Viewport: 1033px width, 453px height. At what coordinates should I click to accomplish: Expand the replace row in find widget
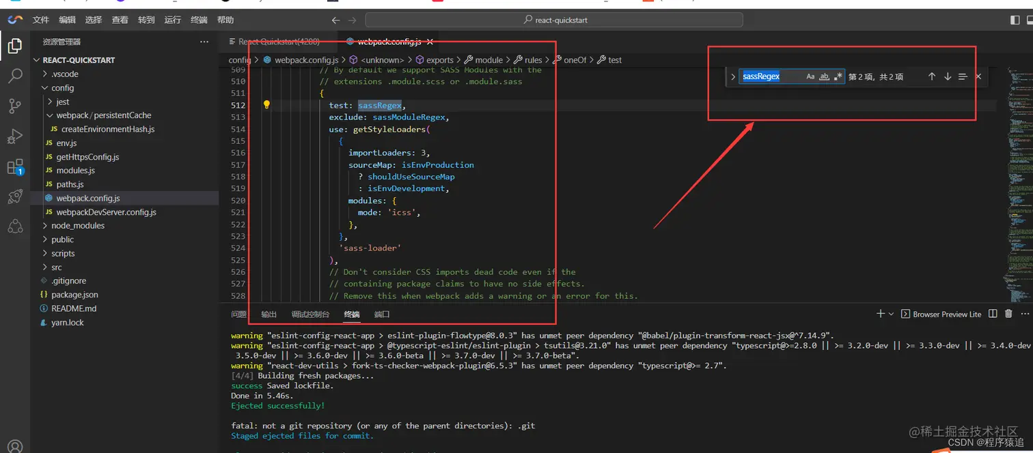tap(733, 76)
